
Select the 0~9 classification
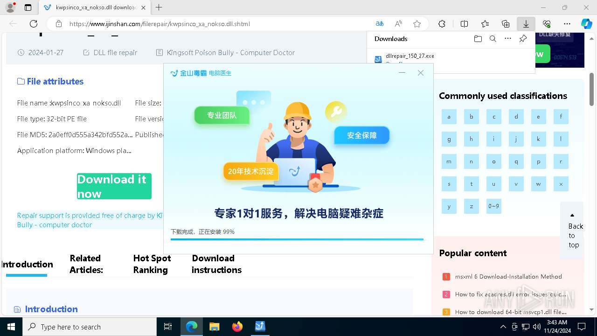click(494, 206)
